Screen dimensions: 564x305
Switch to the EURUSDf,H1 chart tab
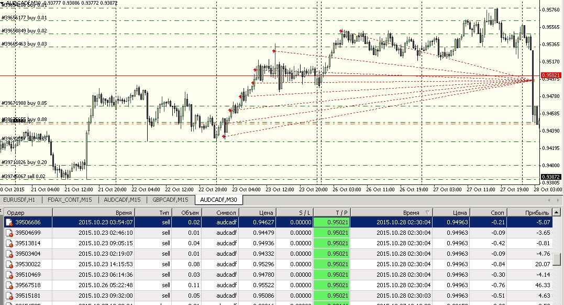(x=19, y=200)
